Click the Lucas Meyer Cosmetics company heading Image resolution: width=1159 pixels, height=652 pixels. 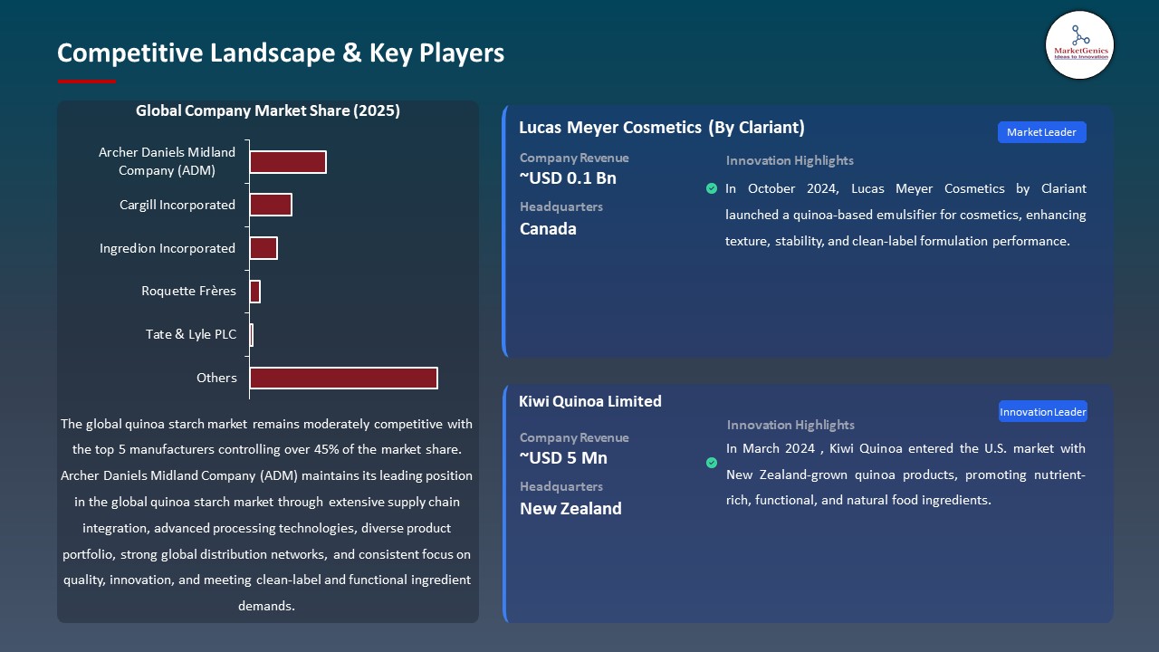click(661, 128)
